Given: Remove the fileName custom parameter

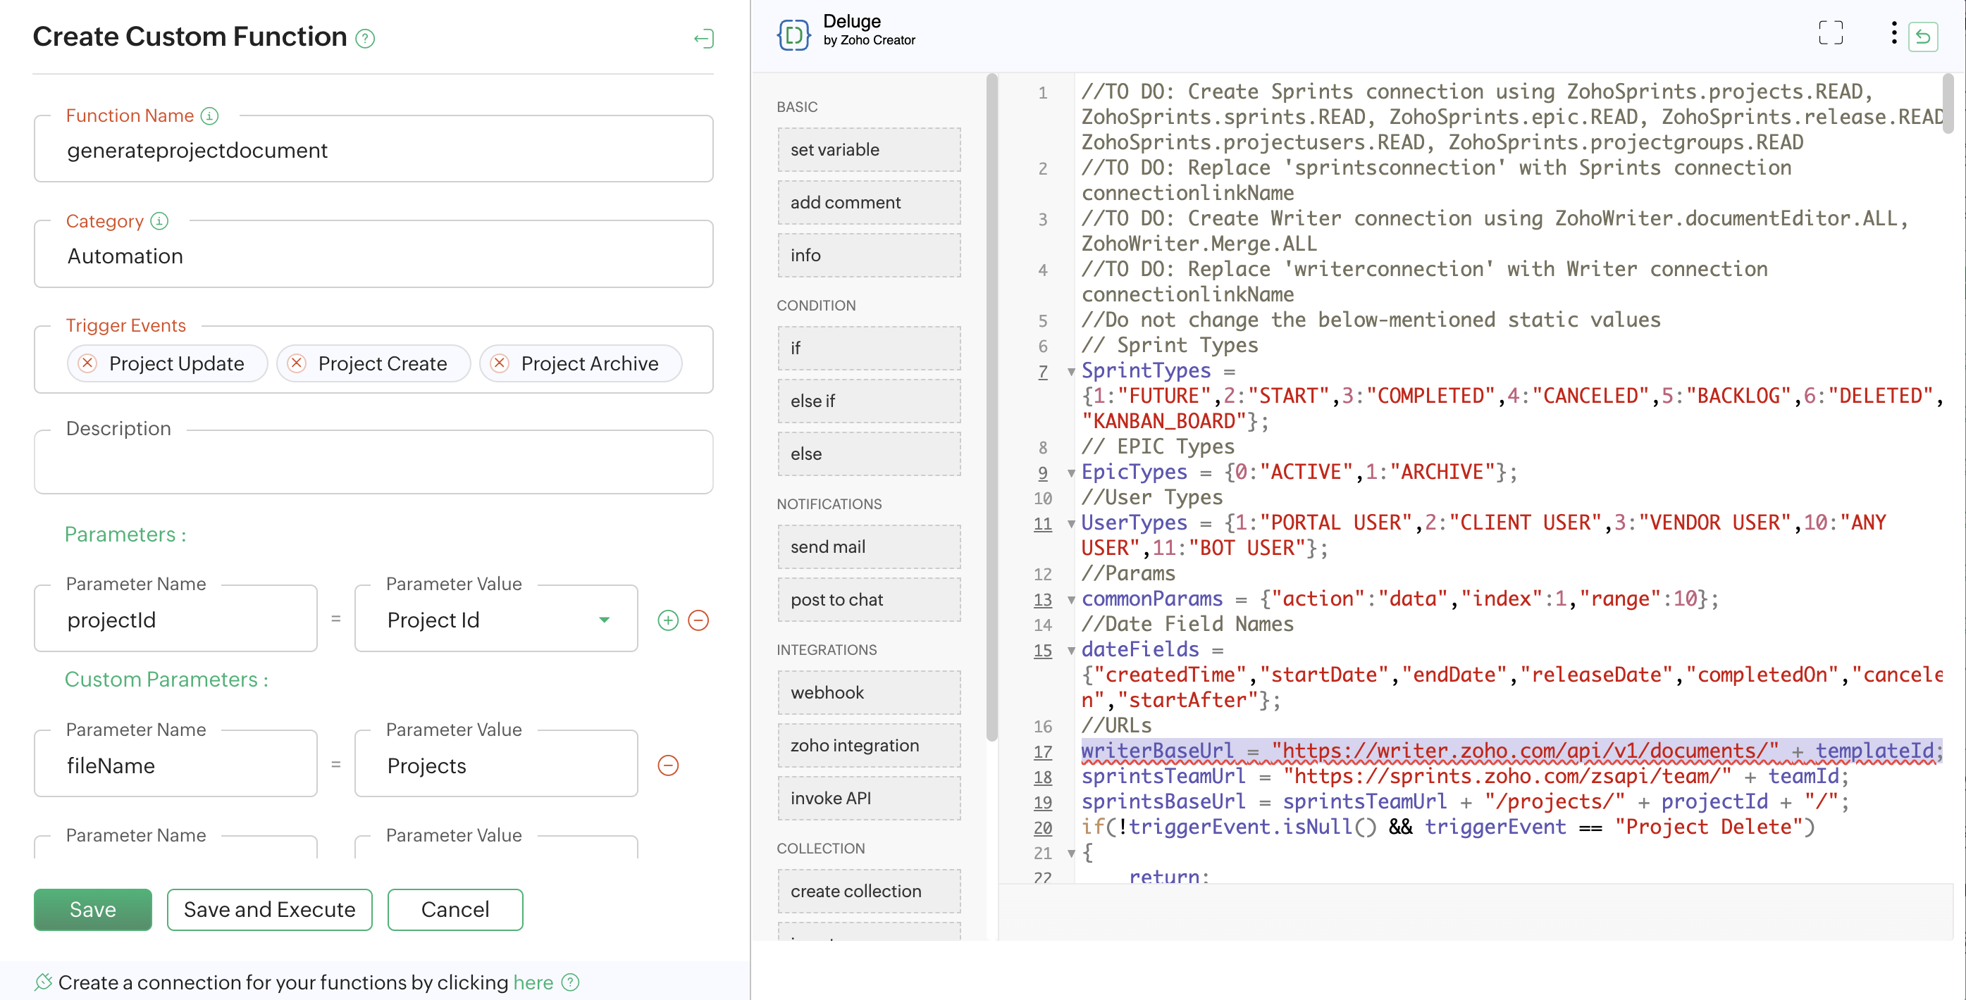Looking at the screenshot, I should [668, 765].
